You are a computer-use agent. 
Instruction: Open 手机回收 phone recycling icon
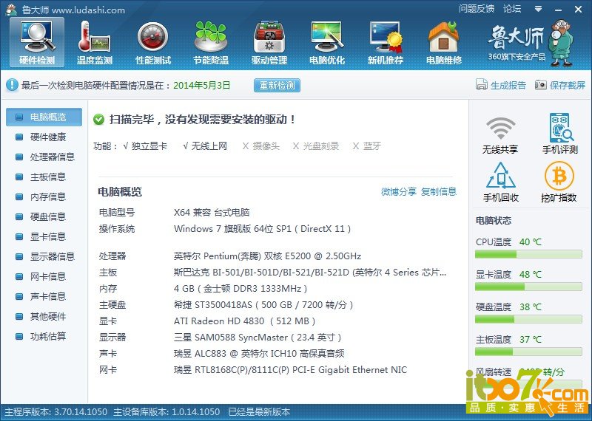coord(501,182)
